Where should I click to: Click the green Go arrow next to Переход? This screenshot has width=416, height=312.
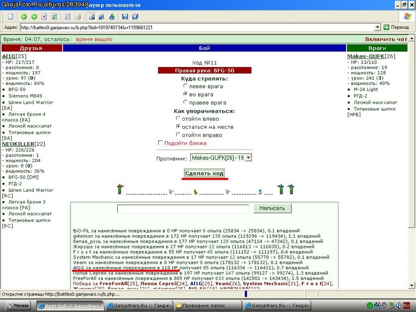click(x=386, y=27)
